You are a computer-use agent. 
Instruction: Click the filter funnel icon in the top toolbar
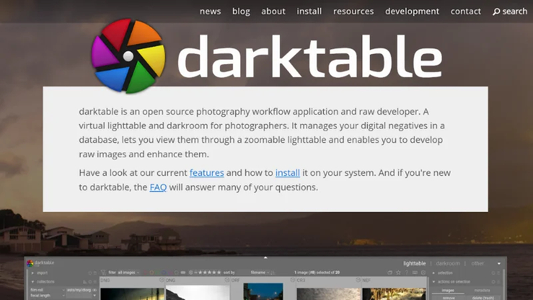pyautogui.click(x=103, y=273)
